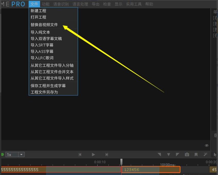Click the timeline playhead marker
218x175 pixels.
(x=121, y=162)
